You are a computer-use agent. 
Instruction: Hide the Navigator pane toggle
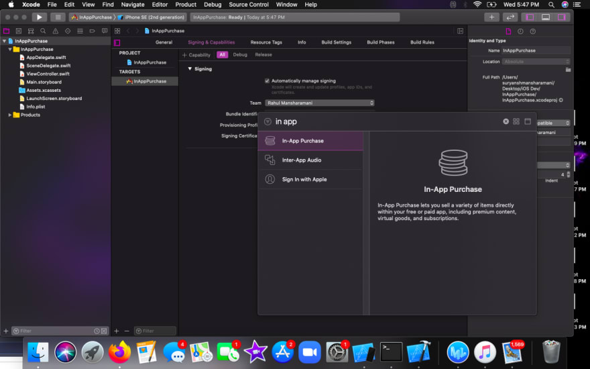(x=530, y=17)
